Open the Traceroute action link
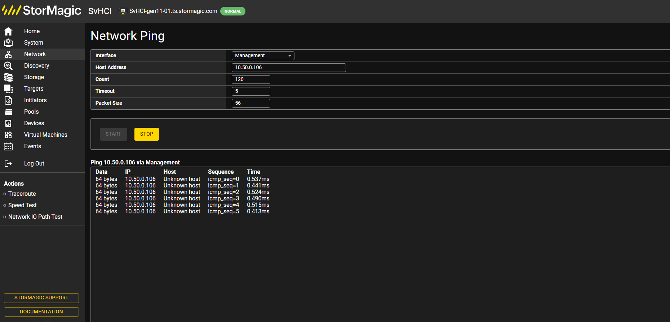The width and height of the screenshot is (670, 322). [22, 194]
